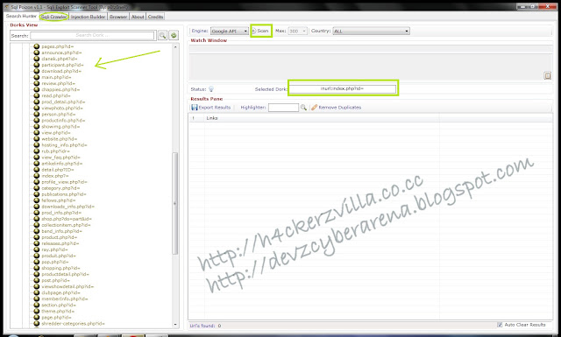Start scanning with the Scan button
The image size is (561, 337).
260,31
